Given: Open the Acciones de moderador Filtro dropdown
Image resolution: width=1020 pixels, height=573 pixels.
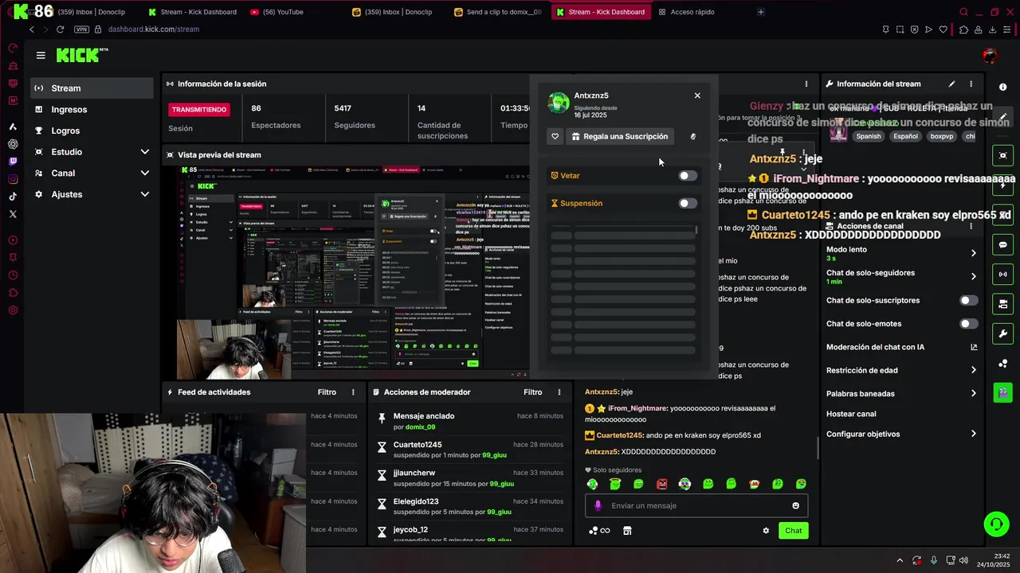Looking at the screenshot, I should [x=533, y=392].
